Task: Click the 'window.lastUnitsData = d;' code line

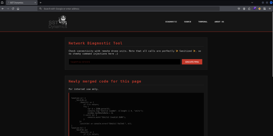Action: coord(100,113)
